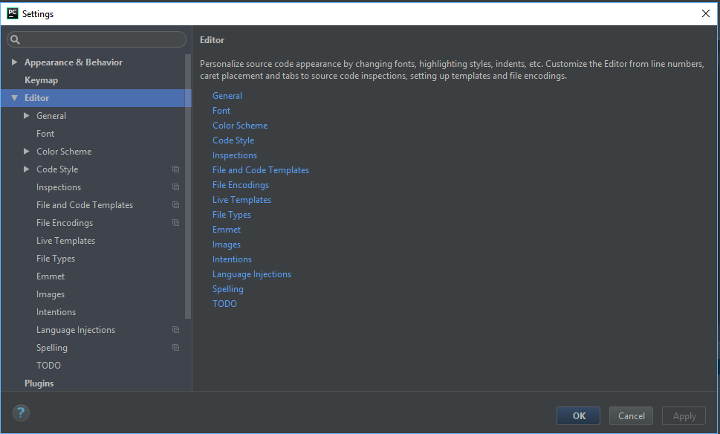Click the search magnifier icon
The width and height of the screenshot is (720, 434).
14,39
